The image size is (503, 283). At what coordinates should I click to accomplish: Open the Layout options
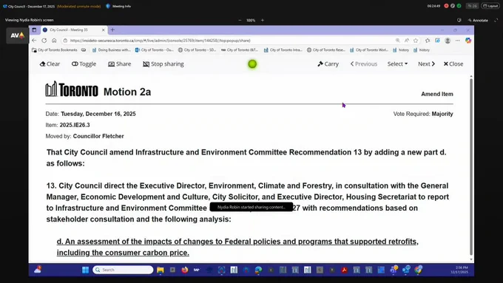tap(490, 6)
